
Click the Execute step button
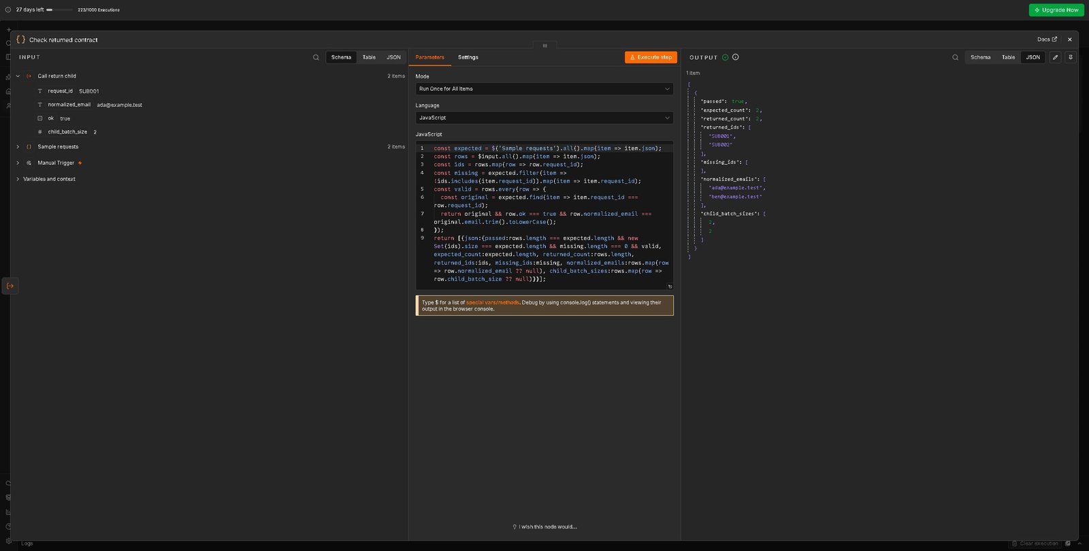pos(651,57)
